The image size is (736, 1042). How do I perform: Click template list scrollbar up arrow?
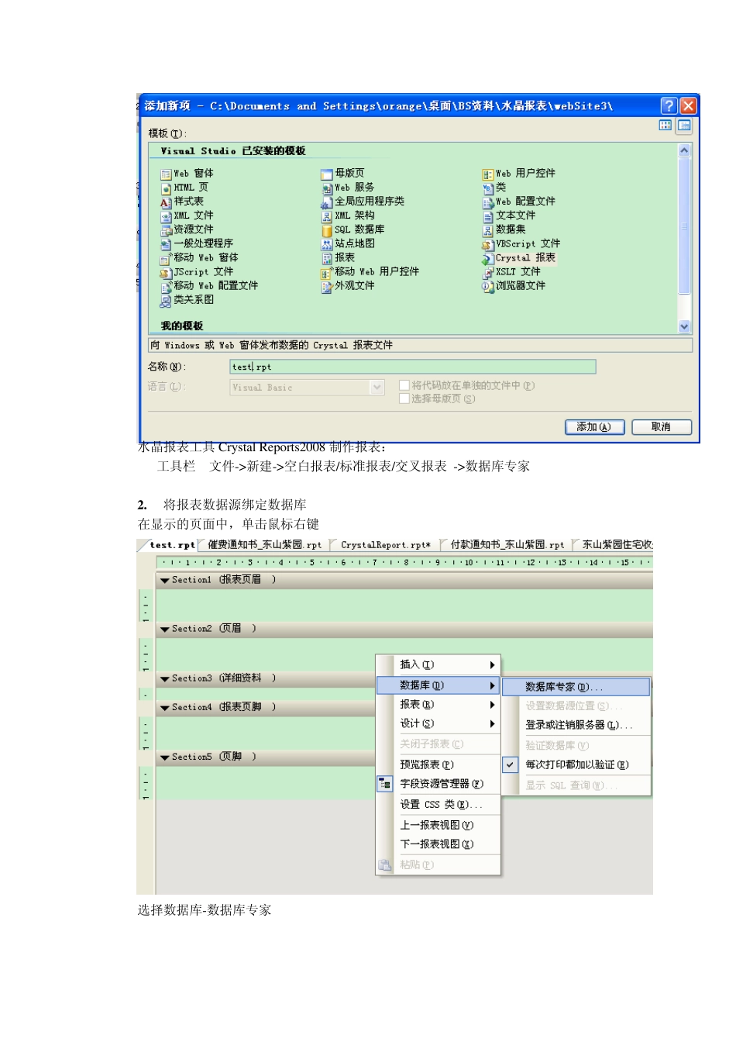tap(684, 150)
